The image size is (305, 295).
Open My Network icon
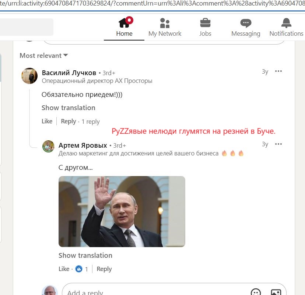[165, 23]
